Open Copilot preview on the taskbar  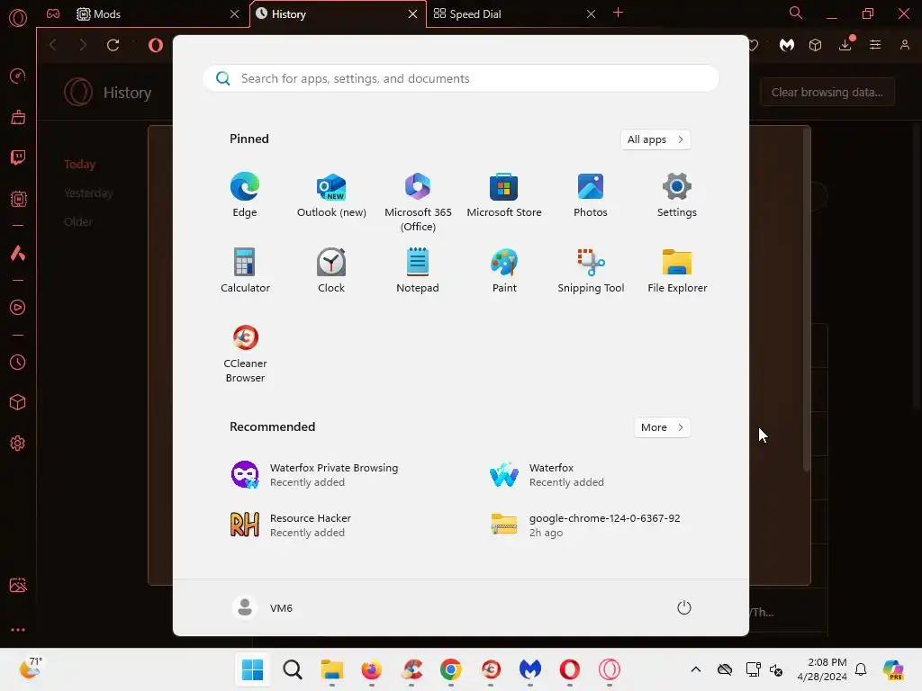(x=894, y=669)
